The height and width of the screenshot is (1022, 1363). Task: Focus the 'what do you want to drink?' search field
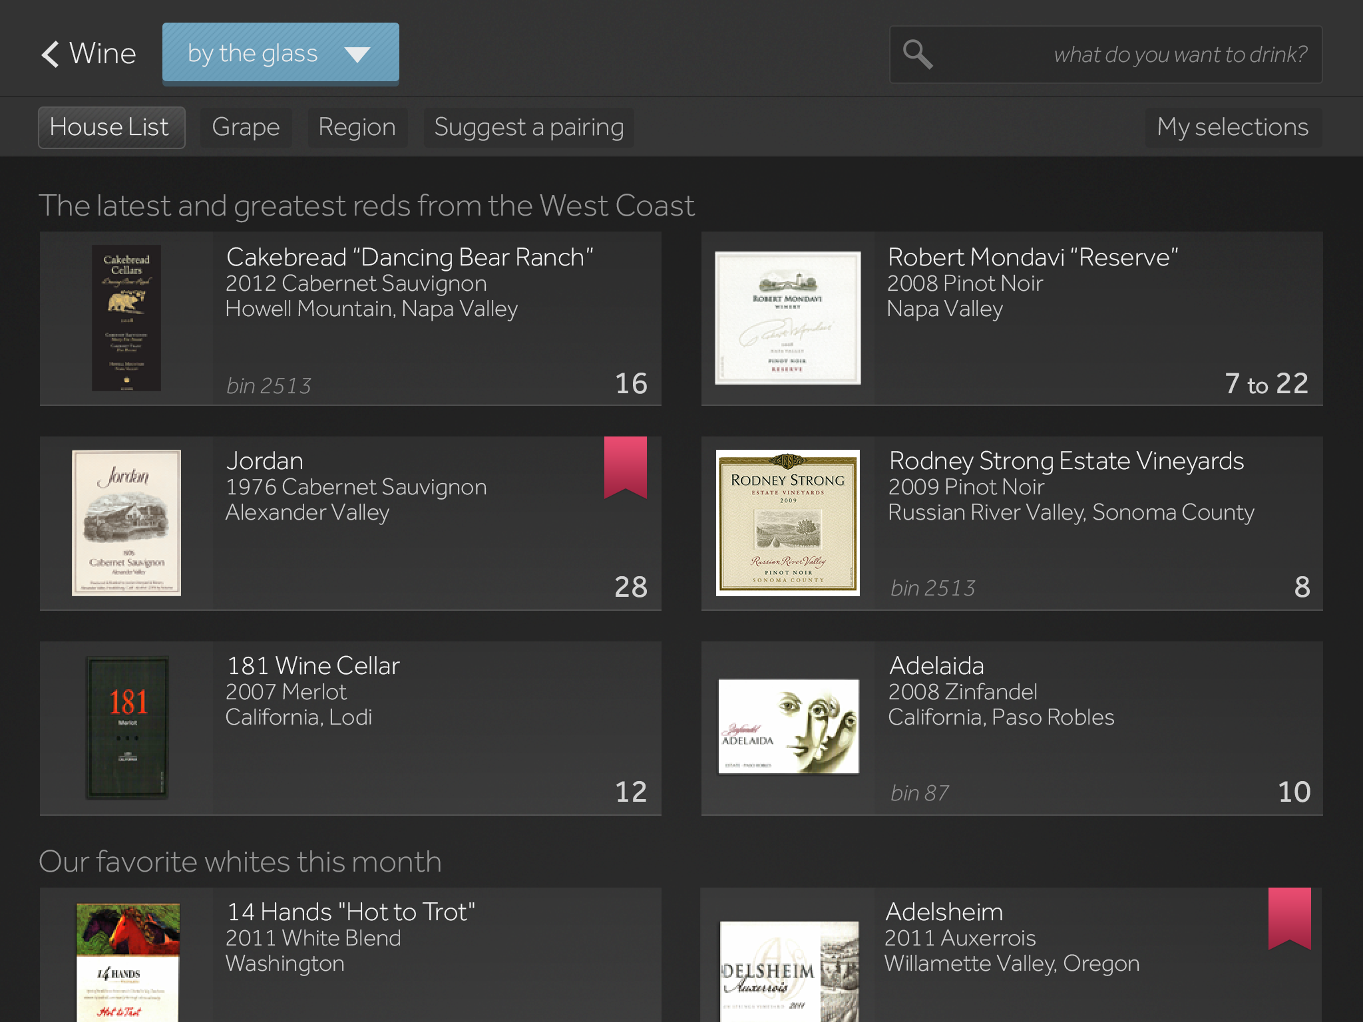click(x=1105, y=55)
